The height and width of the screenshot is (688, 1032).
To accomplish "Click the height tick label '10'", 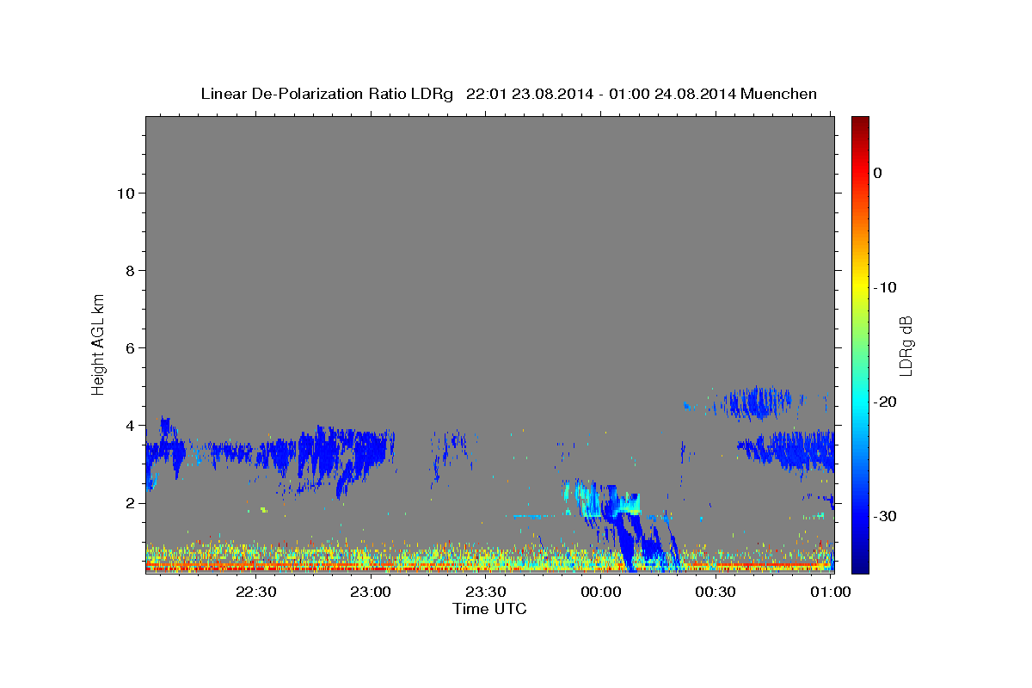I will pos(125,193).
